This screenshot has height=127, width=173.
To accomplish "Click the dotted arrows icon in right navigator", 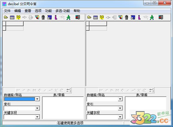I will click(x=151, y=90).
